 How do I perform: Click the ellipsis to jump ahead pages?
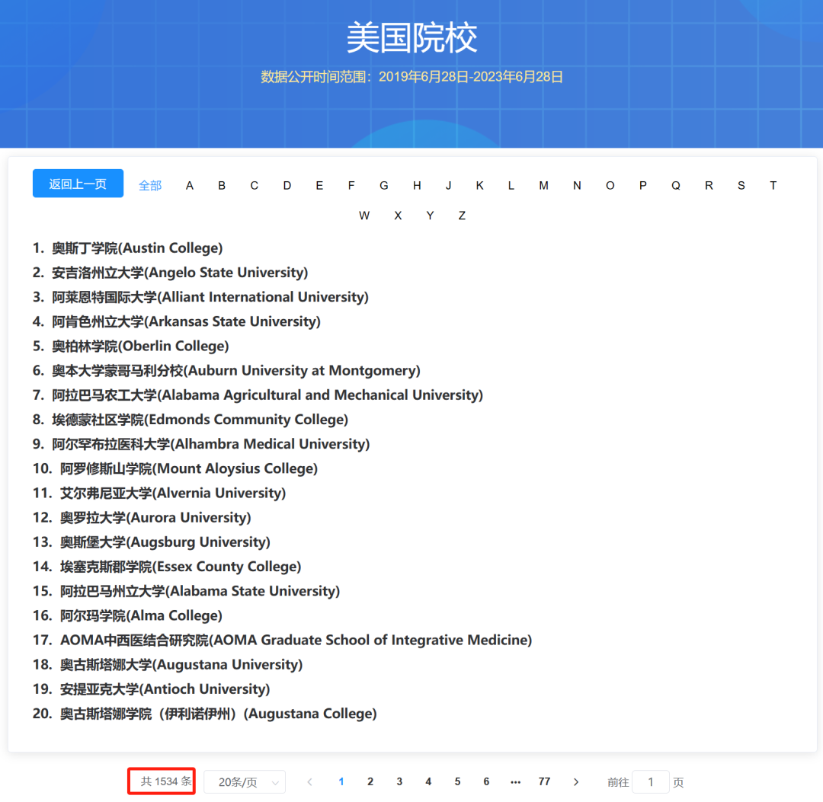[515, 781]
